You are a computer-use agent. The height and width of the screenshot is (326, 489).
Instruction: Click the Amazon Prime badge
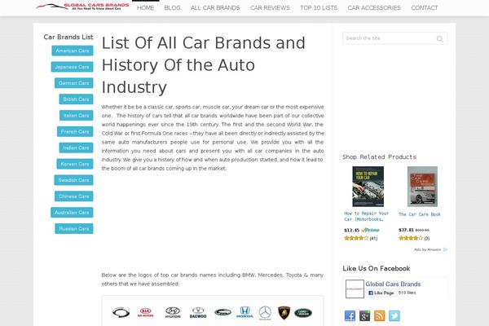(370, 230)
